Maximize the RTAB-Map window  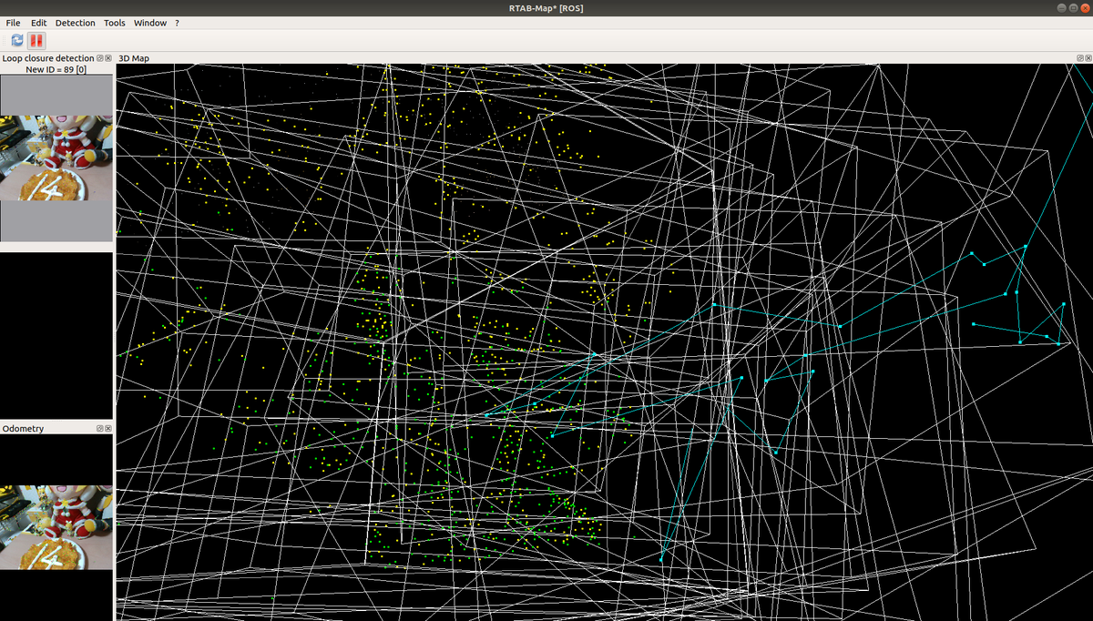pos(1073,7)
